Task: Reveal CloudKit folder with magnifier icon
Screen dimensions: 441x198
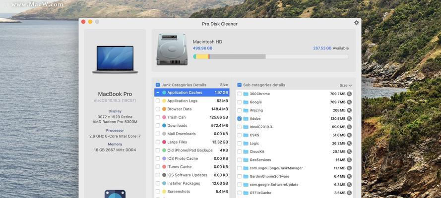Action: pos(349,152)
